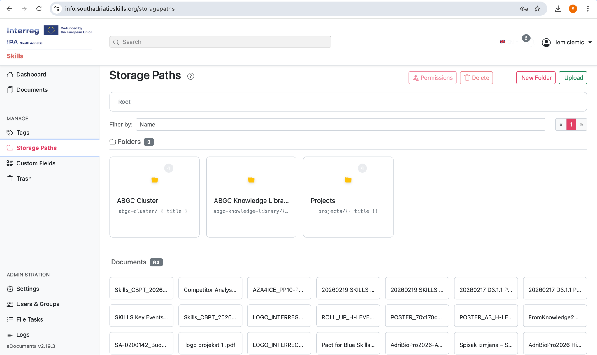This screenshot has height=355, width=597.
Task: Create a New Folder
Action: point(535,77)
